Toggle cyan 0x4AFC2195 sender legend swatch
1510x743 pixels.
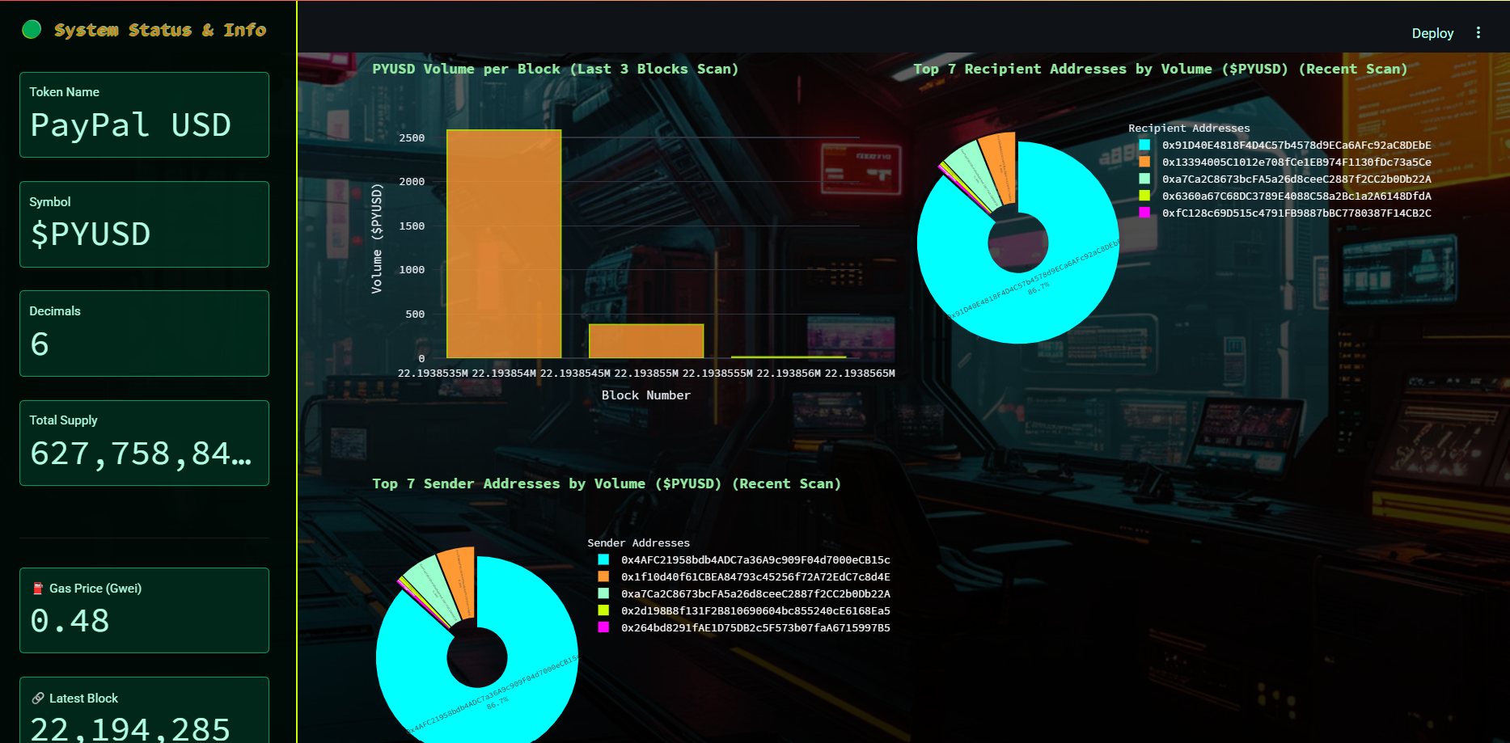click(x=603, y=559)
